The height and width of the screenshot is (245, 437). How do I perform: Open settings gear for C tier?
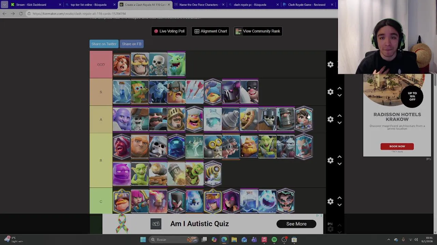[330, 201]
